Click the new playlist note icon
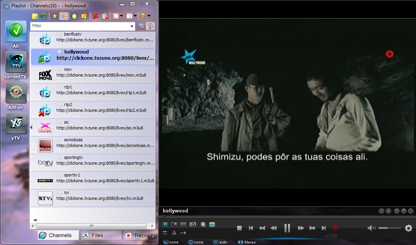The image size is (416, 245). [x=35, y=16]
